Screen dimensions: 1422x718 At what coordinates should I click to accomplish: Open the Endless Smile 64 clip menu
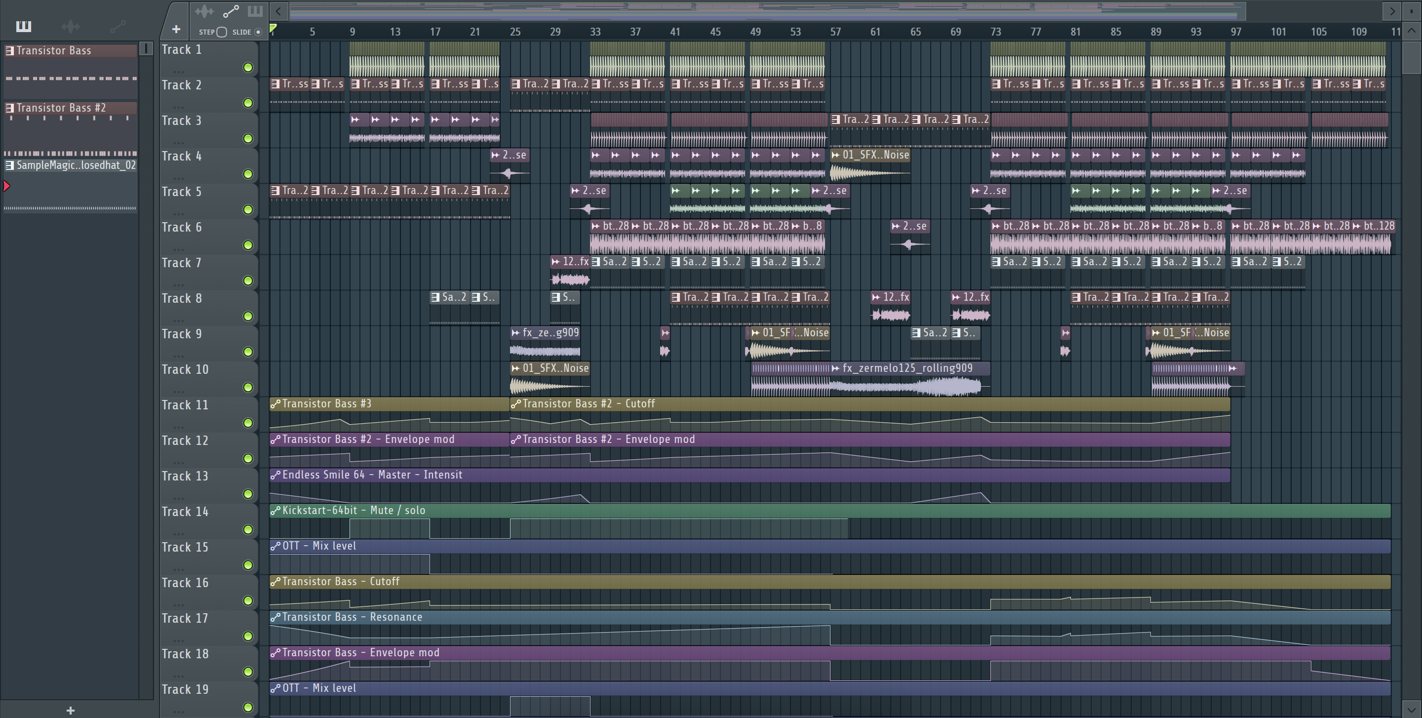275,475
